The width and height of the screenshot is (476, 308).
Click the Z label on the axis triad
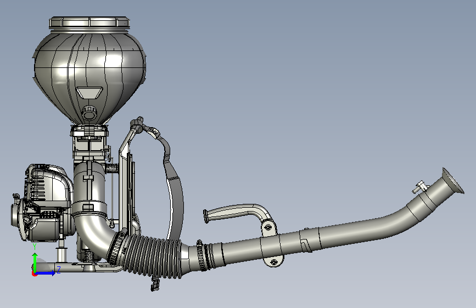click(x=59, y=270)
